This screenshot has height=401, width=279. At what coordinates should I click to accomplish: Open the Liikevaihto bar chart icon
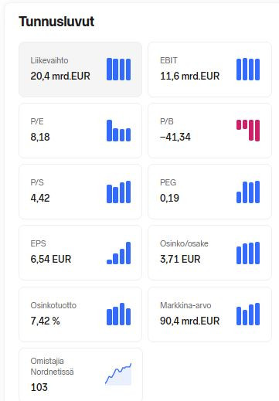pos(118,70)
